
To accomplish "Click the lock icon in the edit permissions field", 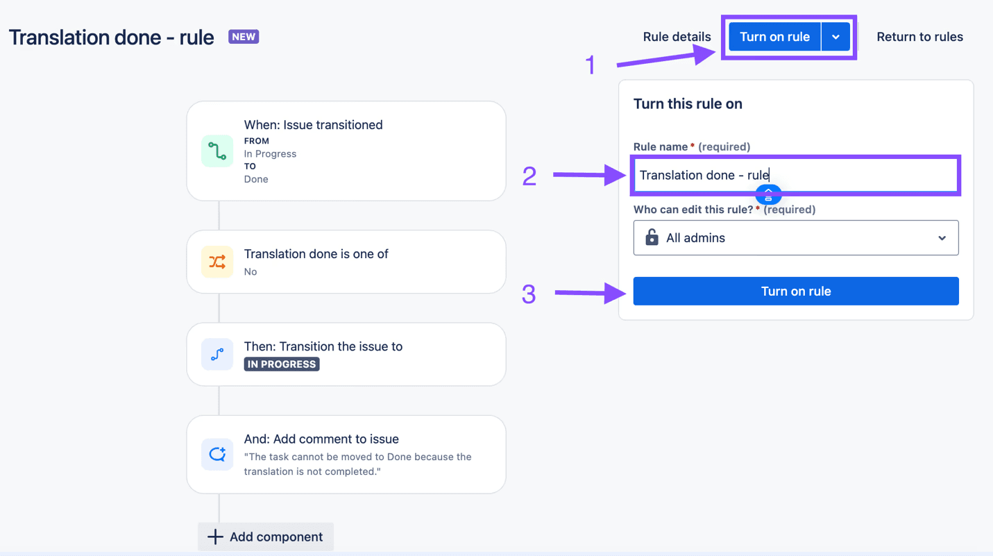I will point(651,237).
